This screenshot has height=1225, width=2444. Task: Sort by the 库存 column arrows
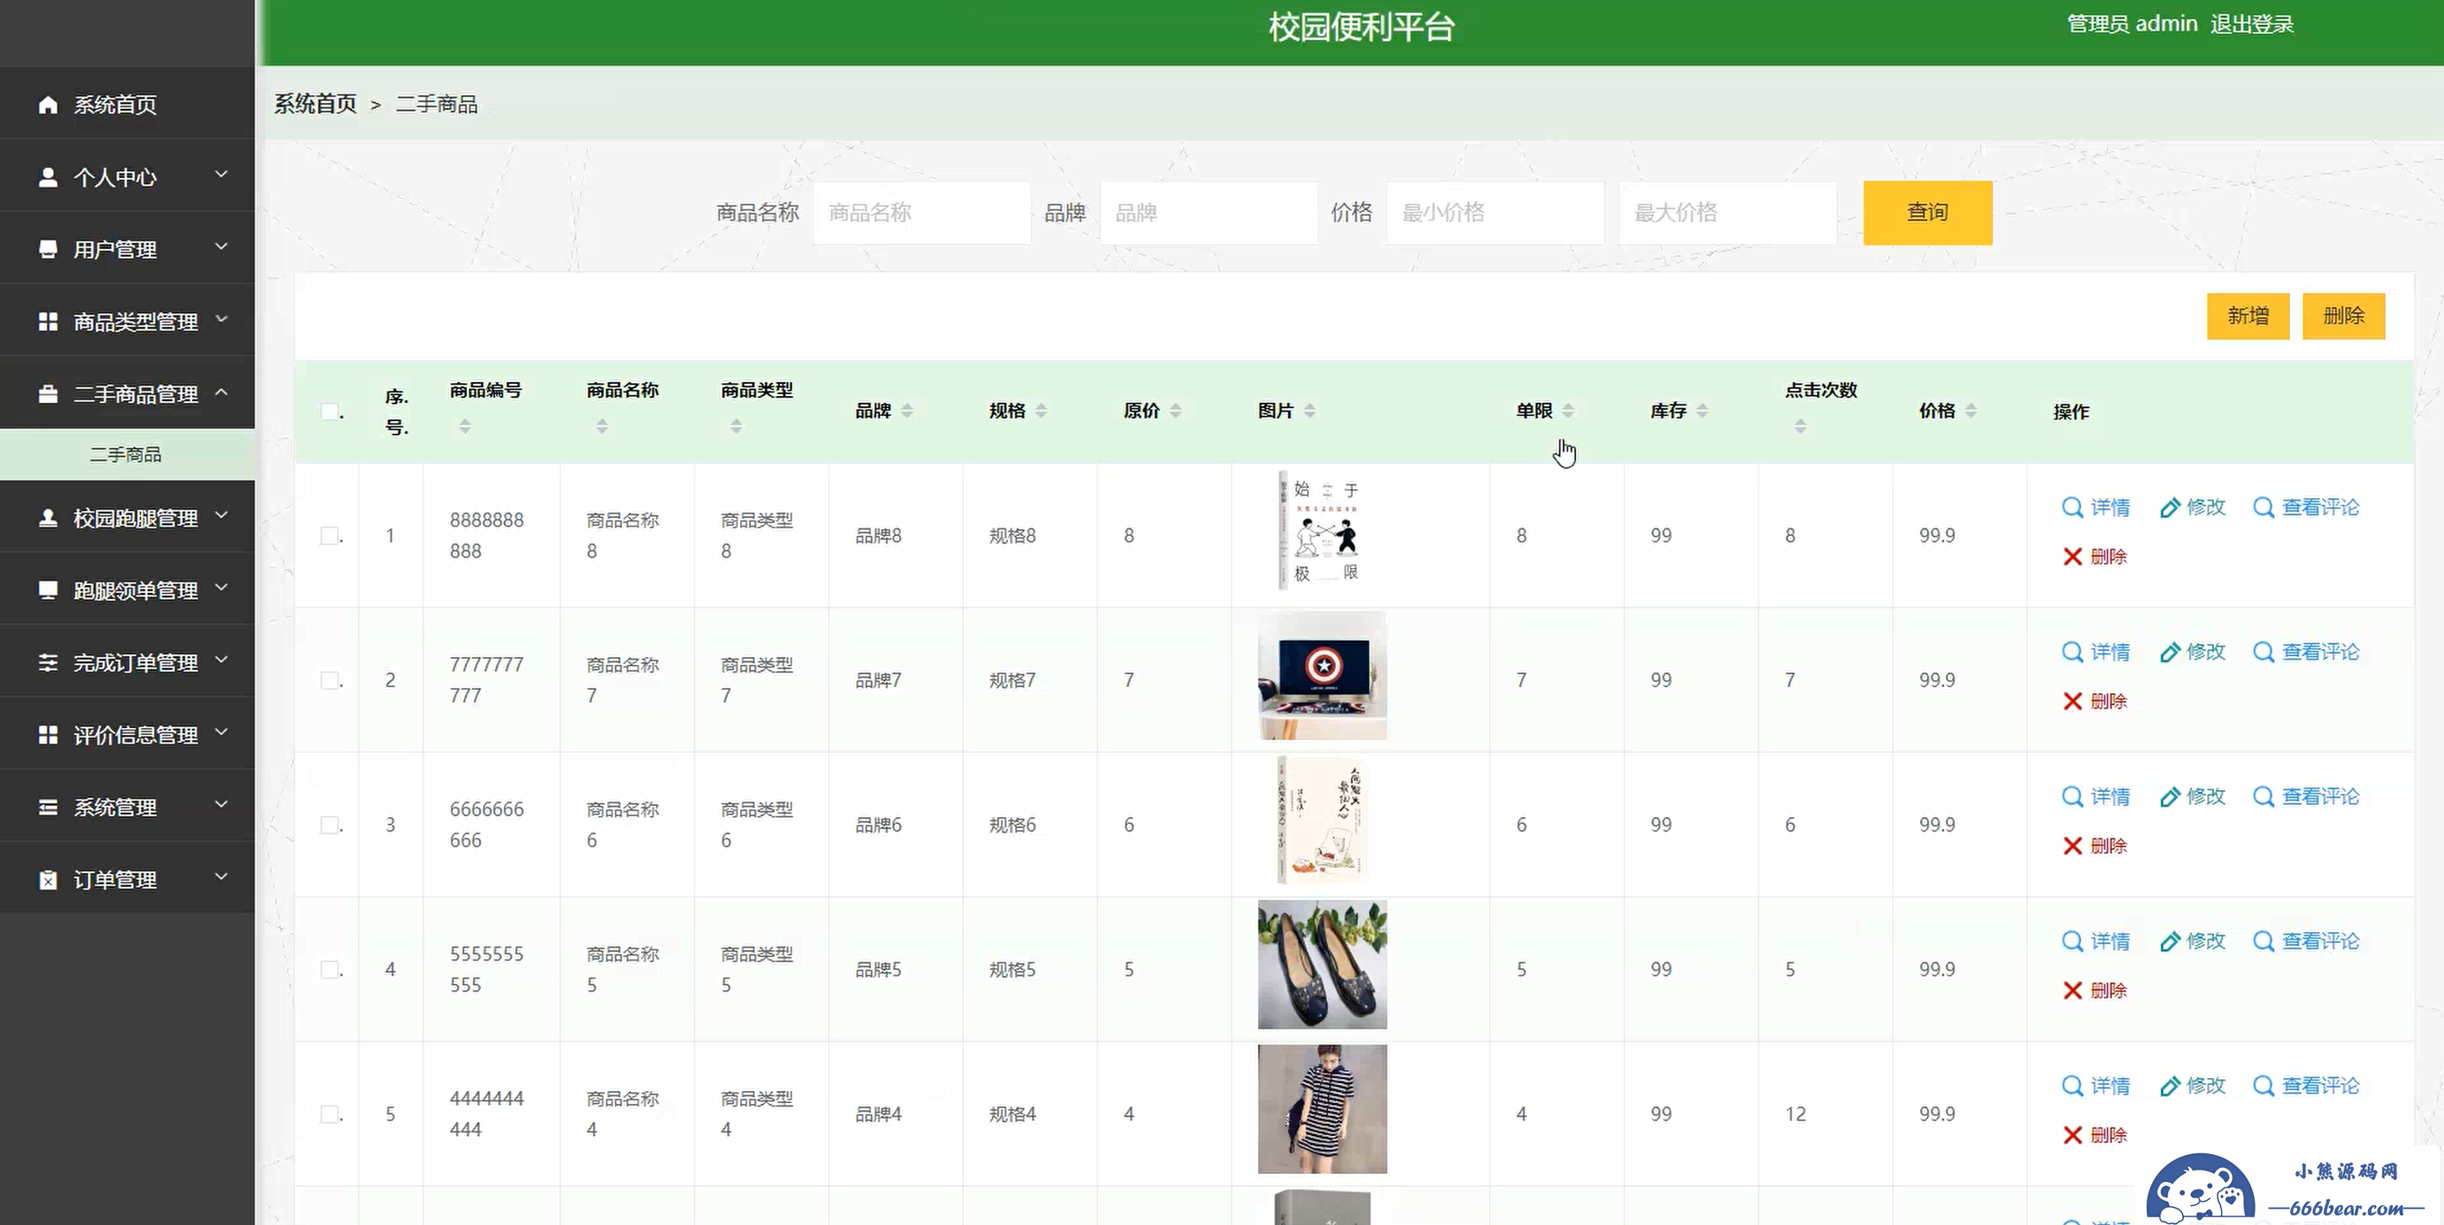pos(1702,411)
